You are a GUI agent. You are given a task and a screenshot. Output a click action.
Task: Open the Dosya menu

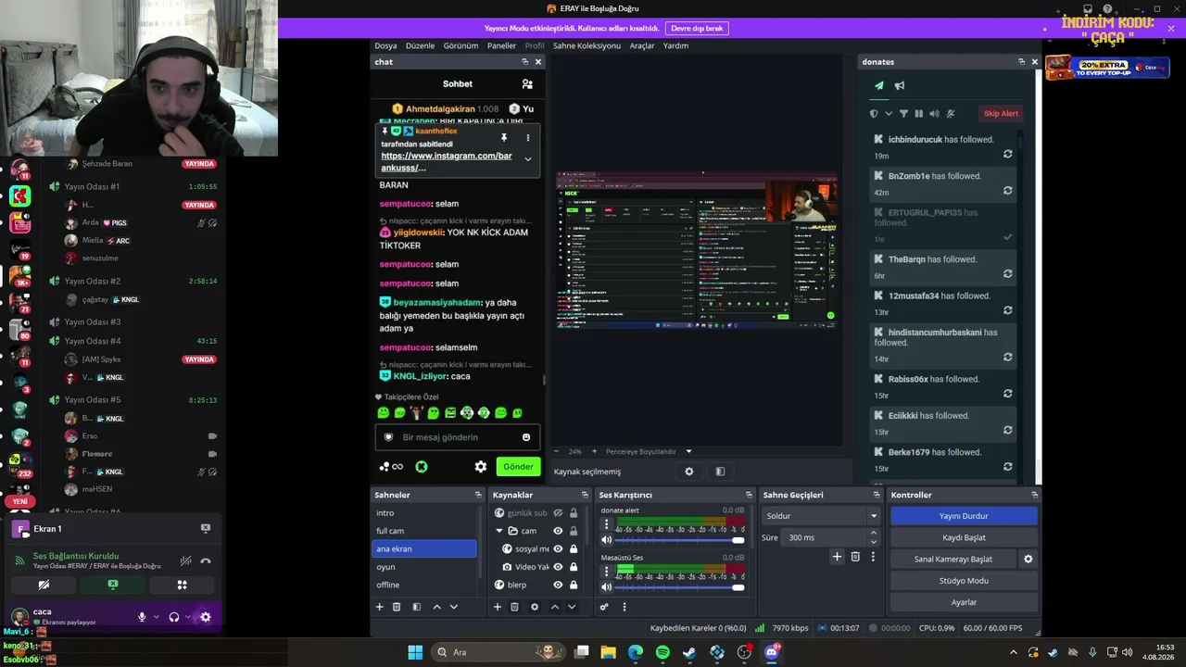(x=385, y=45)
